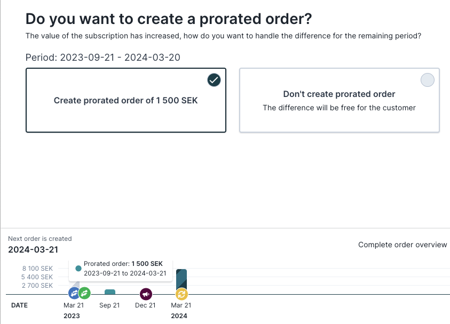Viewport: 450px width, 324px height.
Task: Open the Complete order overview link
Action: 402,245
